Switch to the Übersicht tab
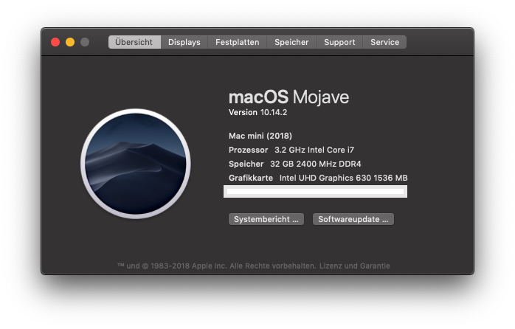515x329 pixels. (x=134, y=42)
